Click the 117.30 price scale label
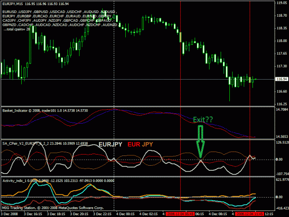Screen dimensions: 289x217 click(282, 66)
